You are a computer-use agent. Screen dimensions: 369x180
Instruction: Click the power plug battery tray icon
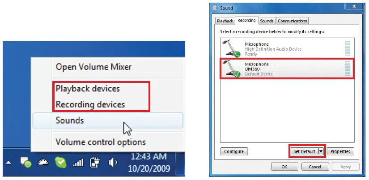pos(95,163)
